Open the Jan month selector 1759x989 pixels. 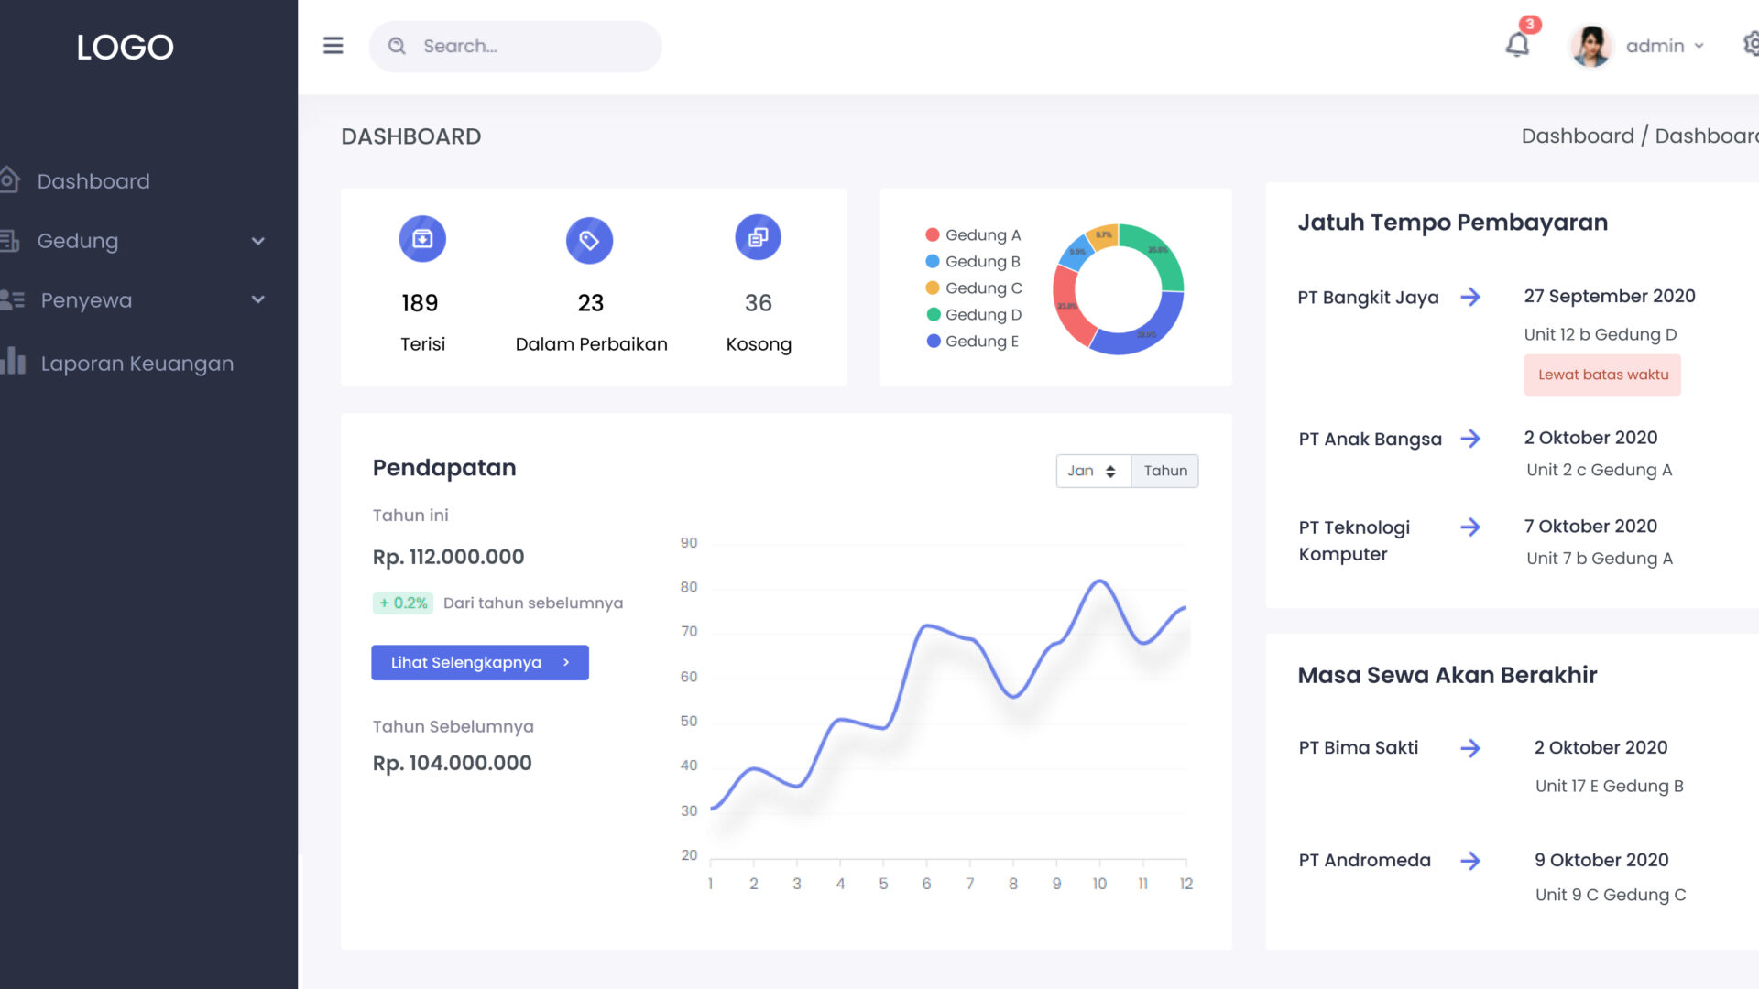tap(1093, 471)
